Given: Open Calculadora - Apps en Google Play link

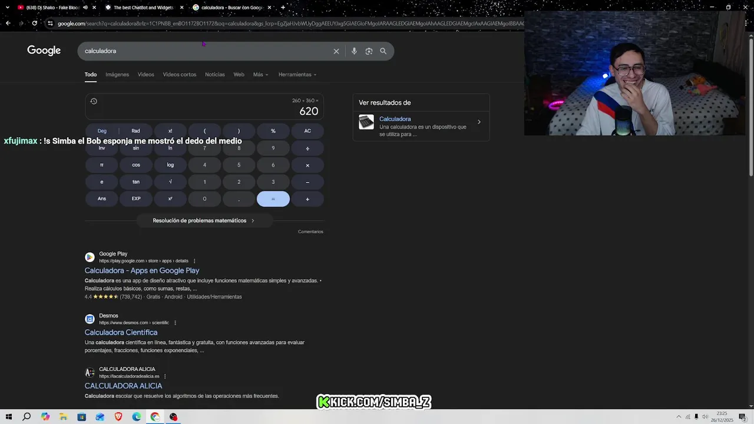Looking at the screenshot, I should [142, 271].
